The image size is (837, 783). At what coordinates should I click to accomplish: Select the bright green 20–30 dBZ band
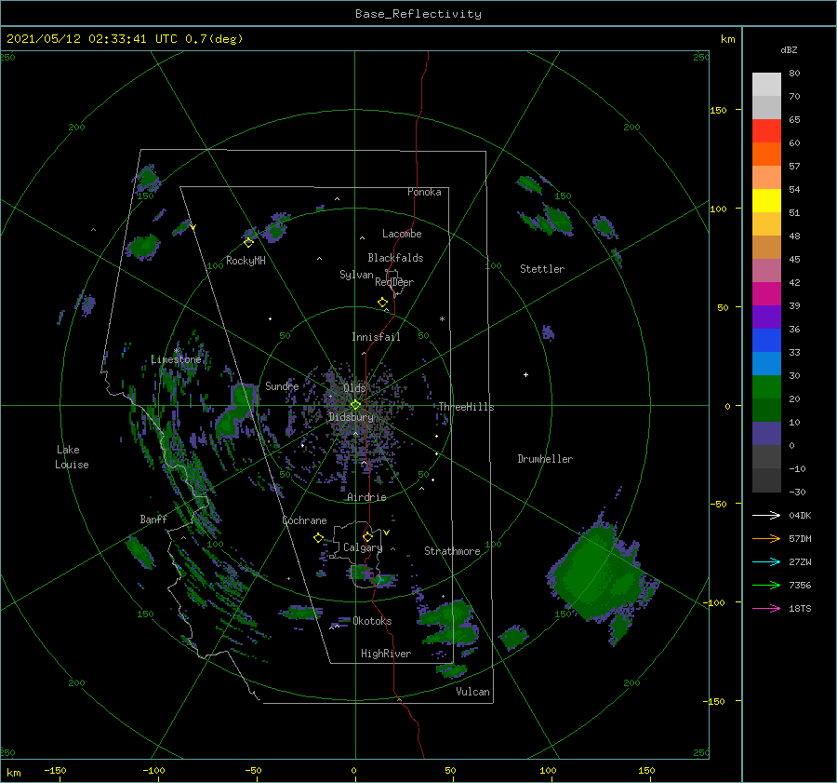tap(766, 386)
